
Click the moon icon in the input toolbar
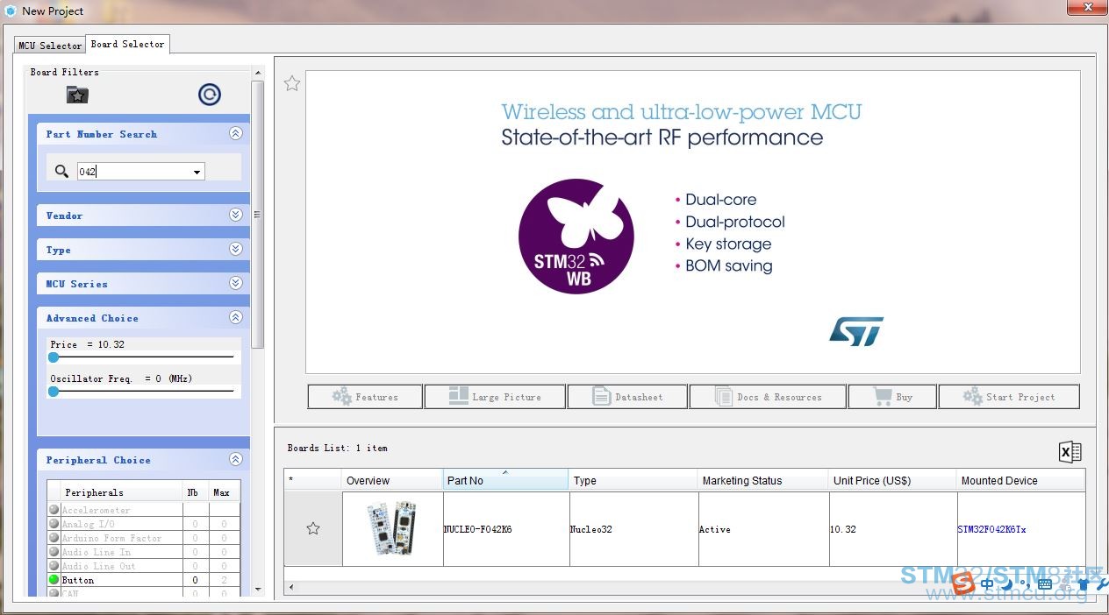[1007, 583]
